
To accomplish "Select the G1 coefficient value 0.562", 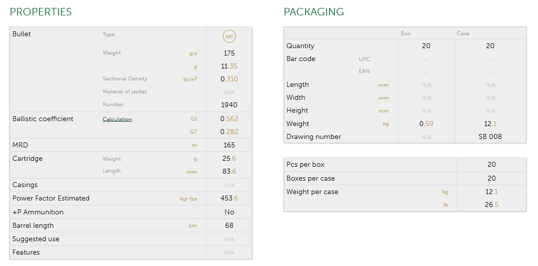I will [x=229, y=119].
